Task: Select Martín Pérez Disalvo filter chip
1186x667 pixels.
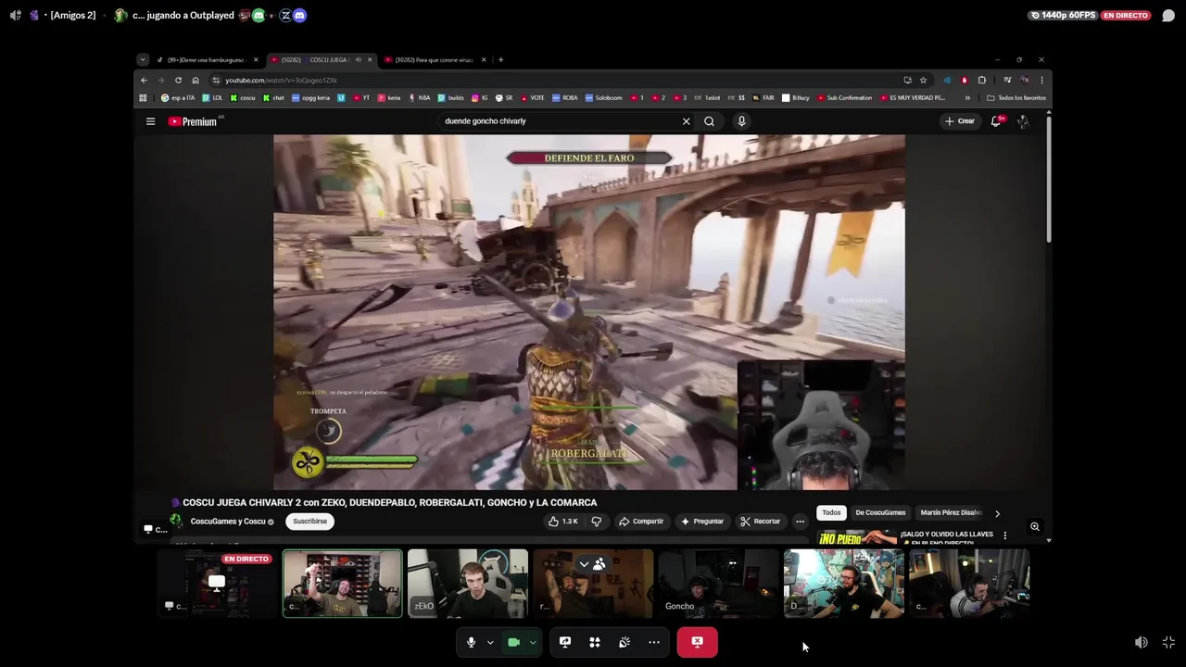Action: coord(949,513)
